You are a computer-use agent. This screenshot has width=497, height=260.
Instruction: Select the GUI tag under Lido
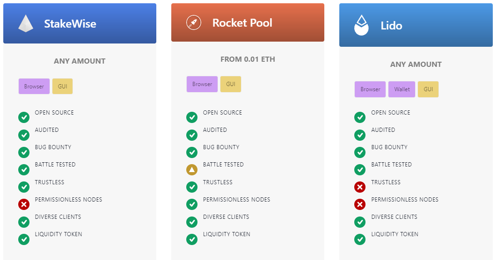pyautogui.click(x=428, y=89)
